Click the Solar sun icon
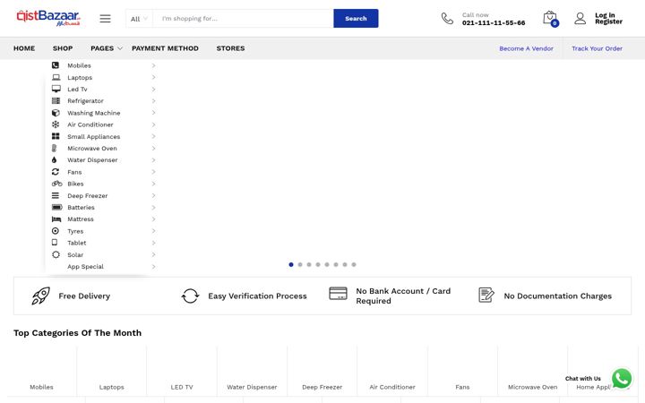 coord(56,254)
